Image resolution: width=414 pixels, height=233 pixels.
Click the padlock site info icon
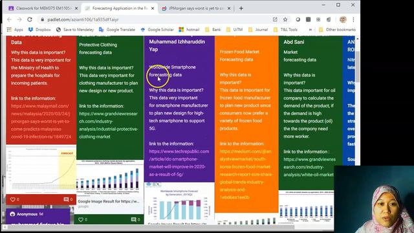[42, 19]
